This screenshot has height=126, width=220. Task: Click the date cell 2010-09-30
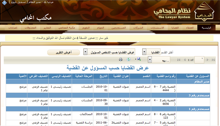pyautogui.click(x=101, y=102)
